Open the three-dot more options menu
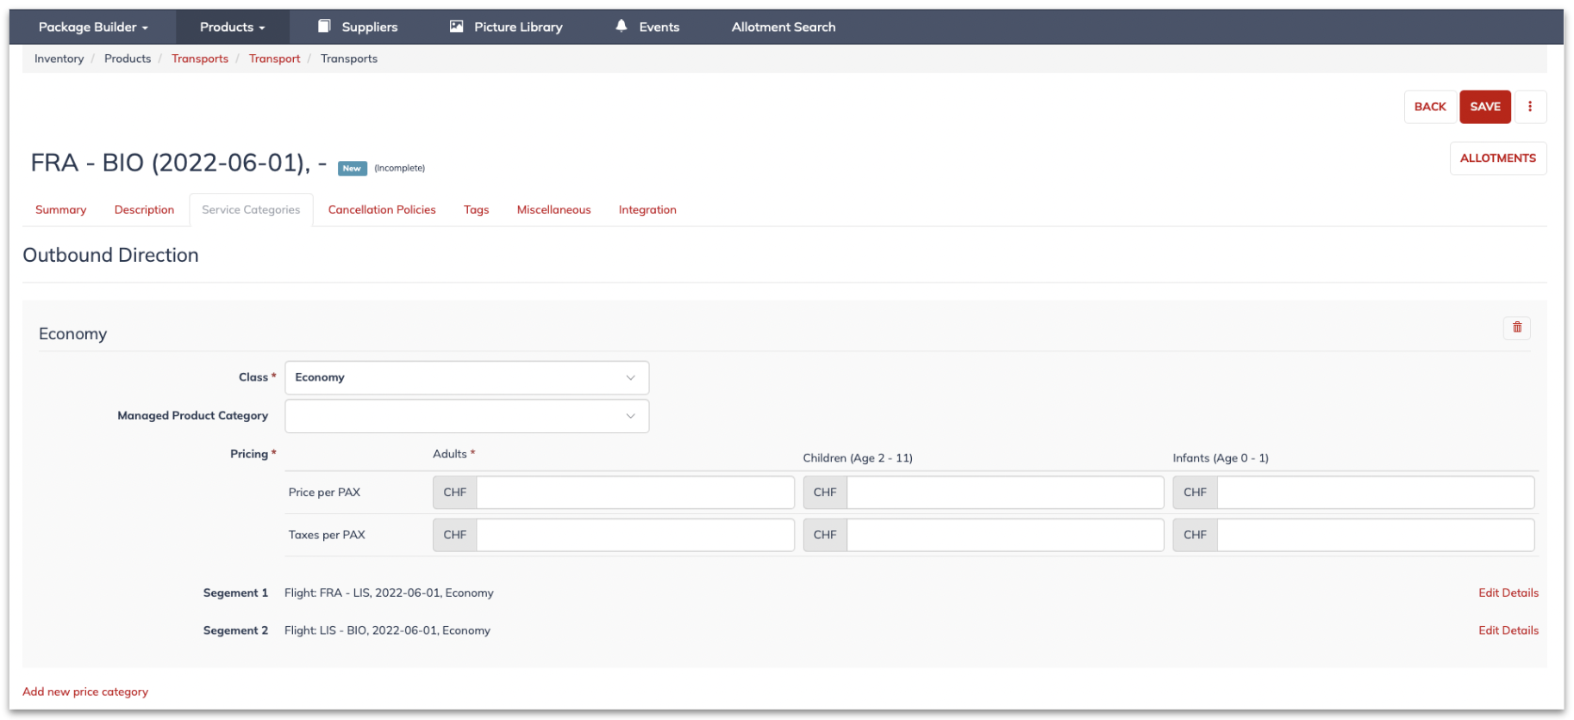Viewport: 1574px width, 720px height. tap(1530, 107)
